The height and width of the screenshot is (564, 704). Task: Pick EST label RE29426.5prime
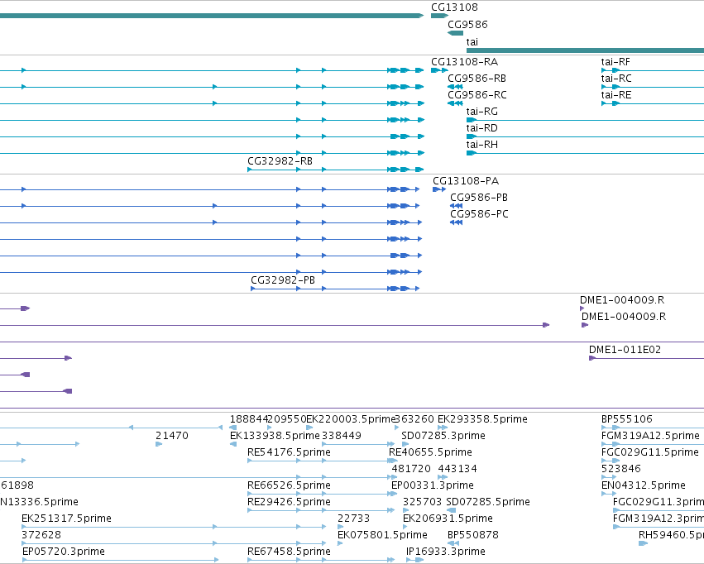click(290, 502)
